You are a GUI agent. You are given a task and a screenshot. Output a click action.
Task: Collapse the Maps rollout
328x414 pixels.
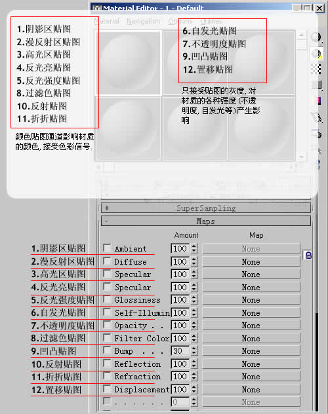coord(205,221)
